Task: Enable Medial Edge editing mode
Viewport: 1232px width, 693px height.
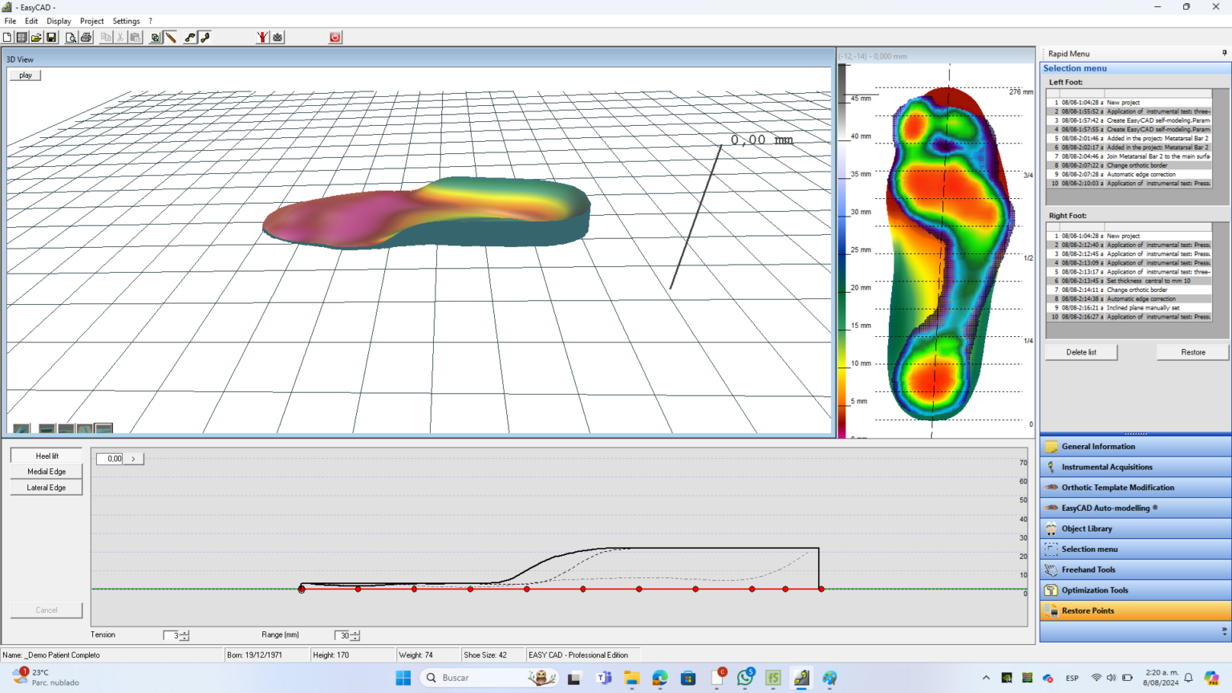Action: click(45, 472)
